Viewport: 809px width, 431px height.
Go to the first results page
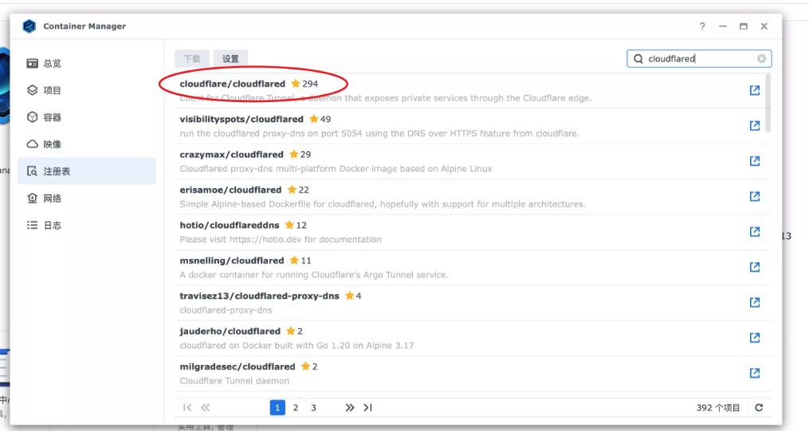pyautogui.click(x=187, y=408)
